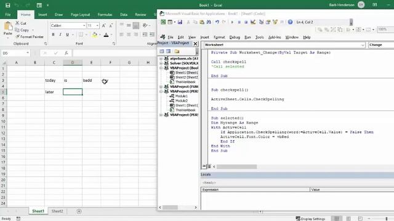Add a new sheet with the plus button
This screenshot has width=394, height=221.
pos(79,211)
